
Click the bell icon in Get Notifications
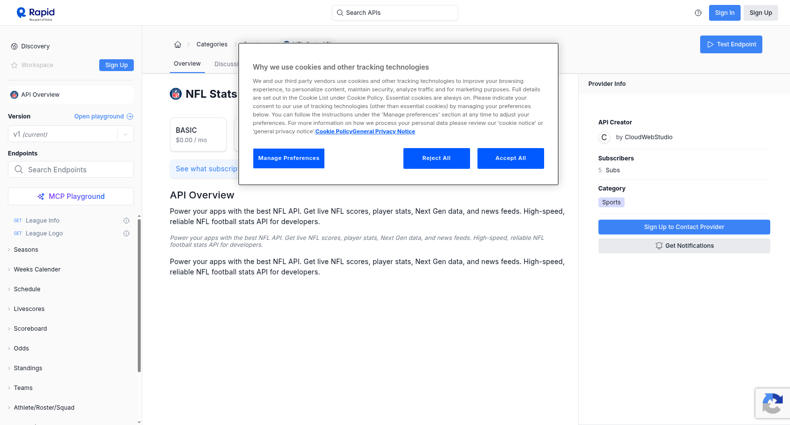[x=659, y=246]
